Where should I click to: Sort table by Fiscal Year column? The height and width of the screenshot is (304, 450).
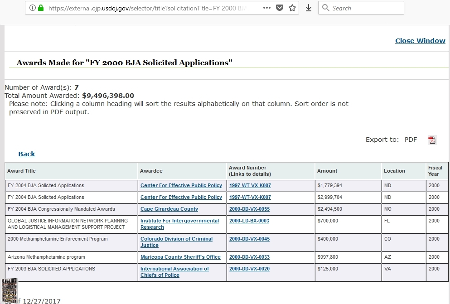pyautogui.click(x=435, y=171)
